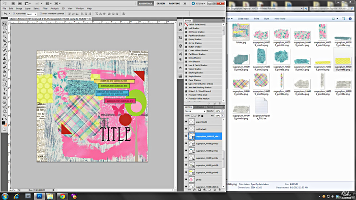This screenshot has width=356, height=200.
Task: Toggle Show Transform Controls checkbox
Action: [41, 14]
